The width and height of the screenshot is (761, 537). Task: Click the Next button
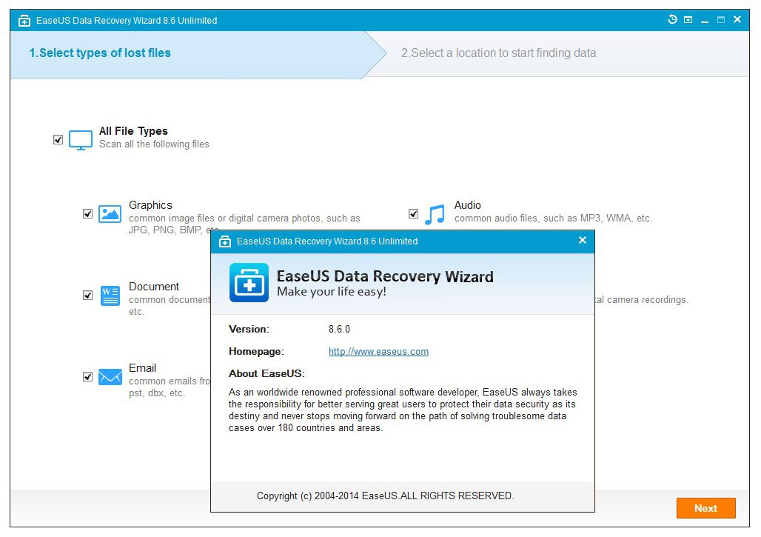click(x=706, y=508)
